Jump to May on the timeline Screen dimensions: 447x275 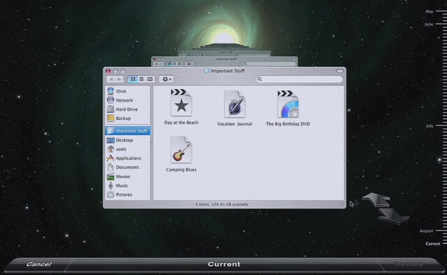[429, 11]
